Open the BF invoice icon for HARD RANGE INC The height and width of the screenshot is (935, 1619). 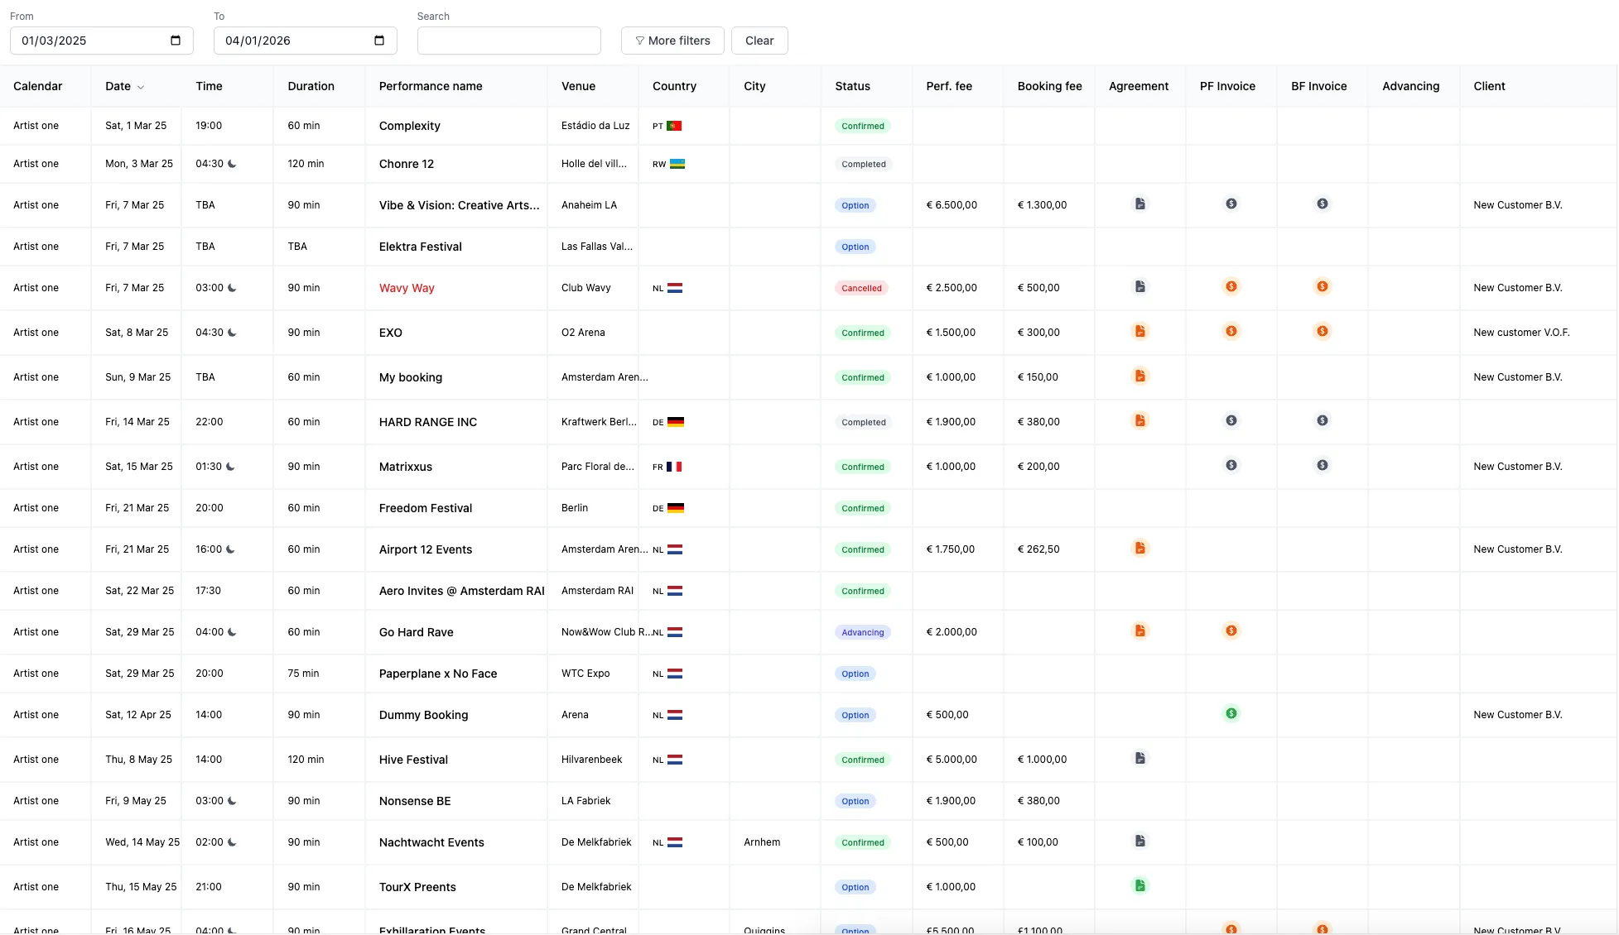1323,420
